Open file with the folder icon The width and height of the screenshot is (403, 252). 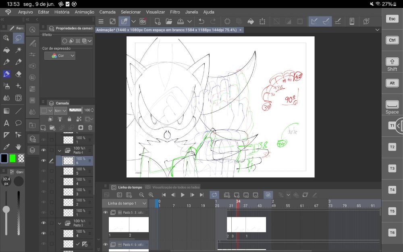point(169,21)
